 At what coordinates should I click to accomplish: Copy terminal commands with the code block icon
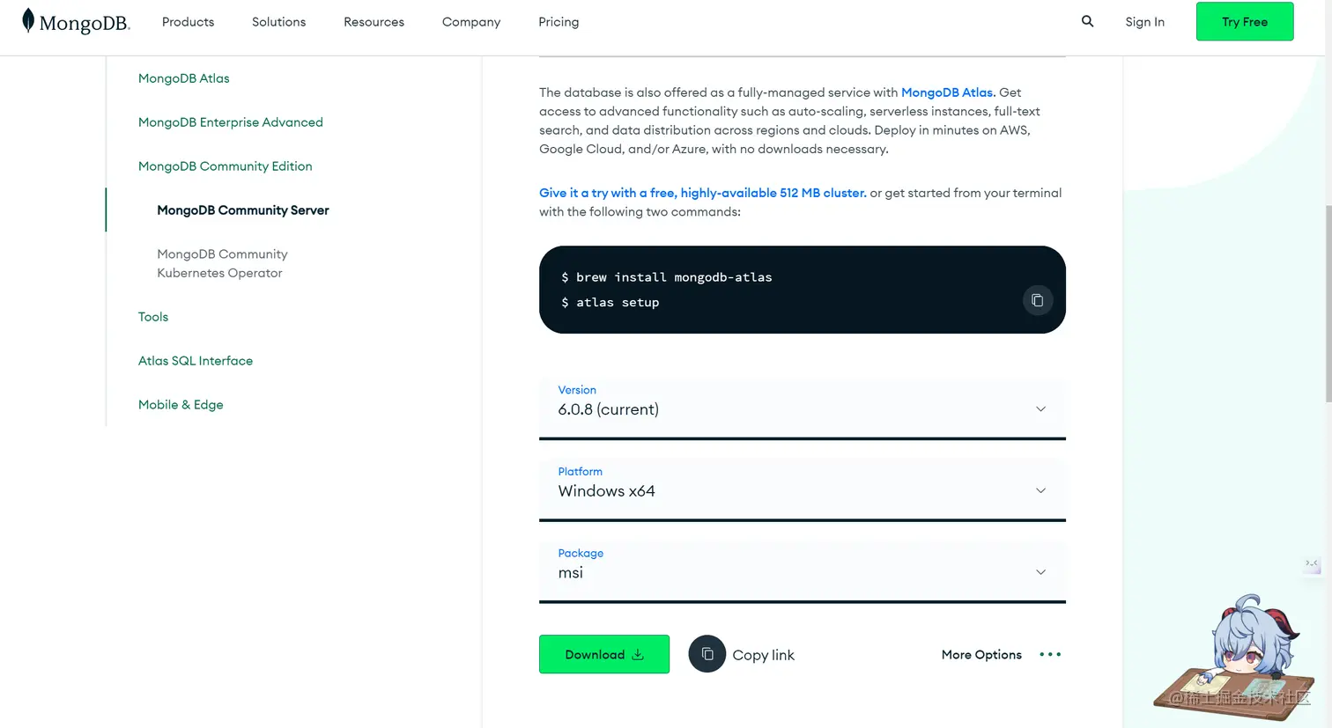click(1037, 300)
